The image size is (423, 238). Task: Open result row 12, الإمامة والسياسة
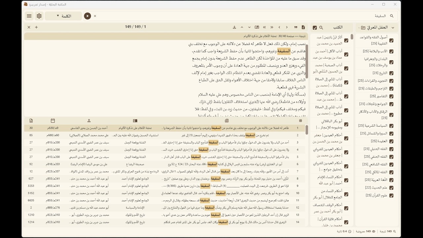[165, 208]
